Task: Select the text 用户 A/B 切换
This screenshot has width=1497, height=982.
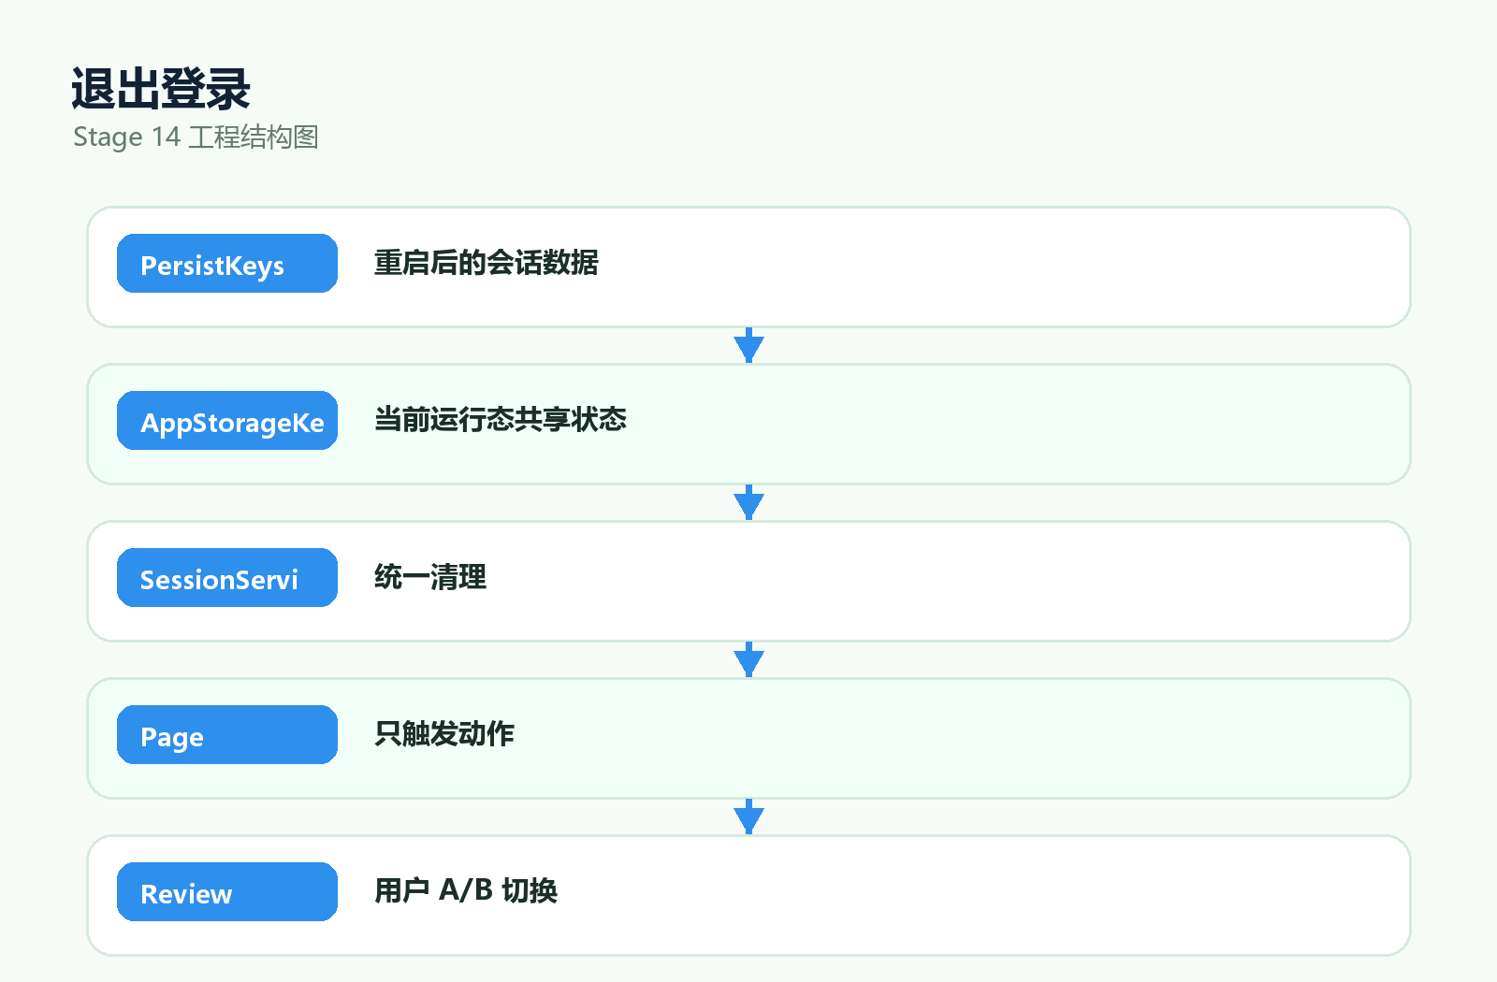Action: pos(466,891)
